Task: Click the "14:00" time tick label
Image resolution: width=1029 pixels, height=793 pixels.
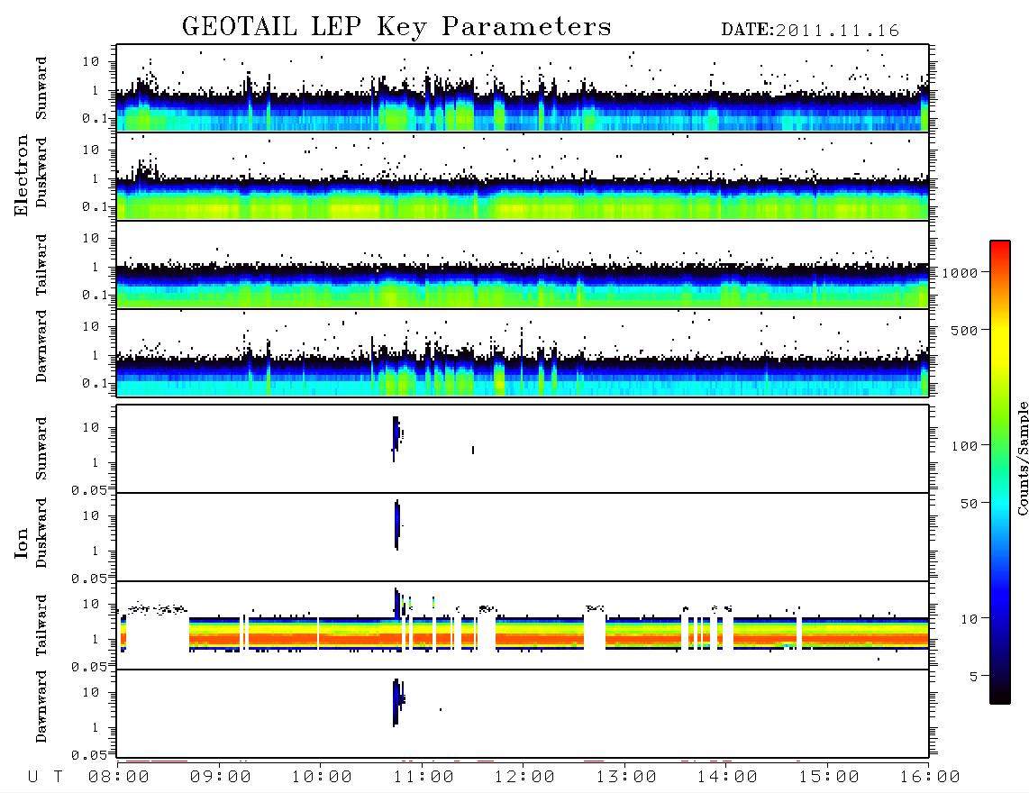Action: click(x=727, y=777)
